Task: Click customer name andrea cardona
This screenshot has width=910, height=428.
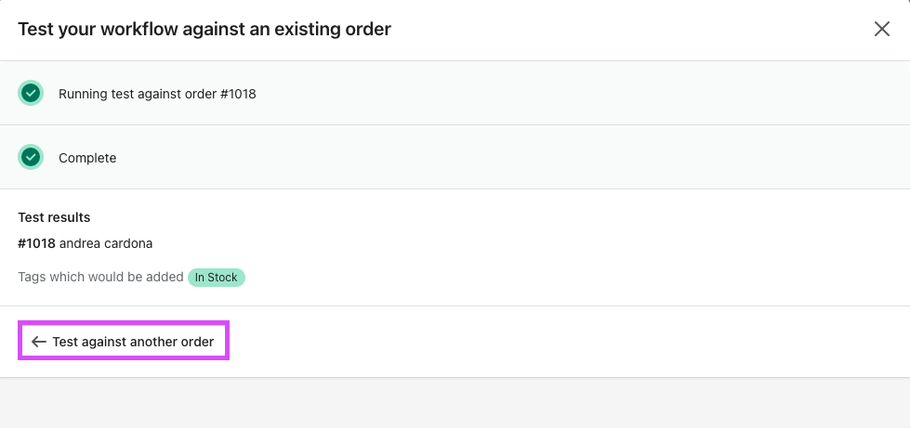Action: click(106, 243)
